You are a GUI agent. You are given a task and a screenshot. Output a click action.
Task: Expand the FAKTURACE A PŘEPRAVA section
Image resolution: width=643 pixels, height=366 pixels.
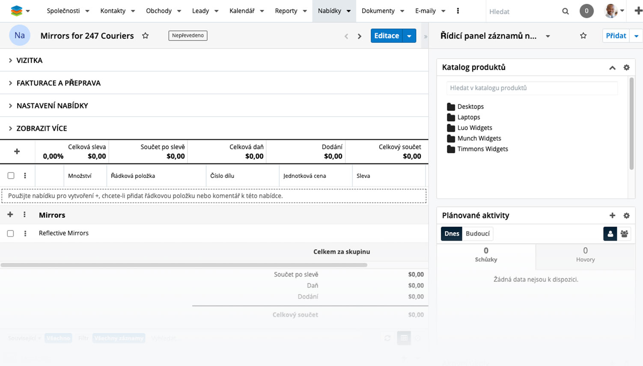pos(58,83)
